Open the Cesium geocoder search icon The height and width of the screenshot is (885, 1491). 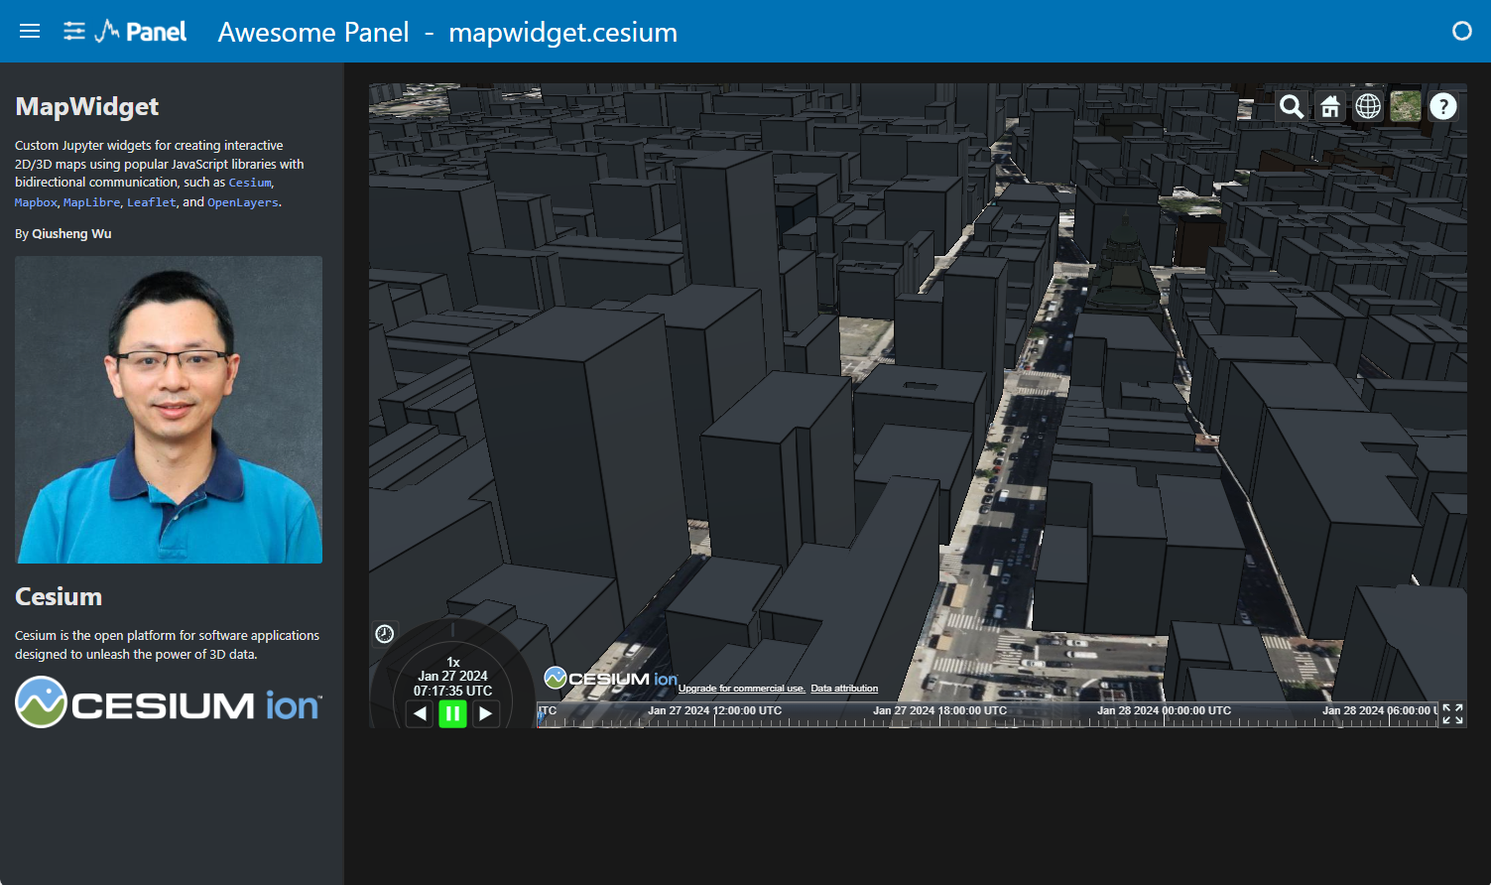[1291, 106]
